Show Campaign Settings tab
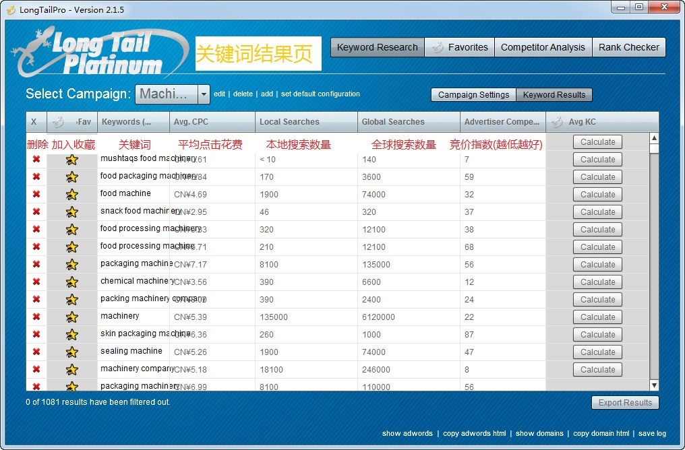Image resolution: width=685 pixels, height=450 pixels. click(x=473, y=95)
